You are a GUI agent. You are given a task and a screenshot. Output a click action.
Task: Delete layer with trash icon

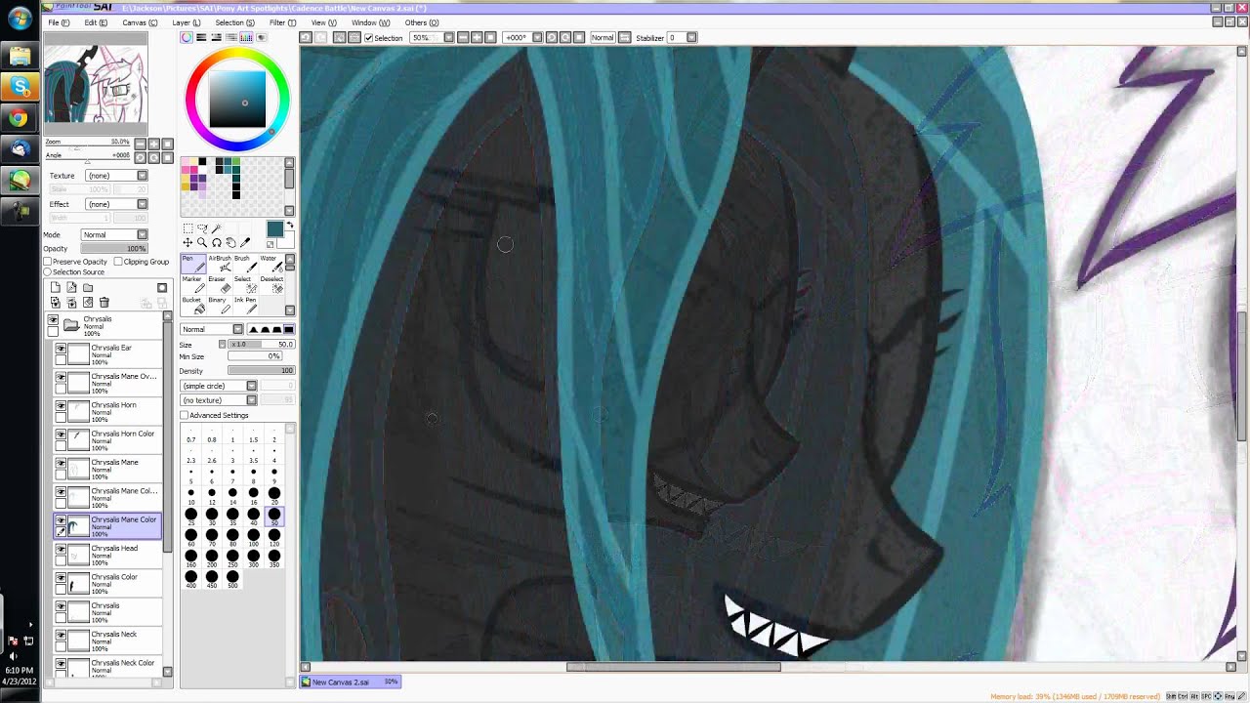[104, 303]
